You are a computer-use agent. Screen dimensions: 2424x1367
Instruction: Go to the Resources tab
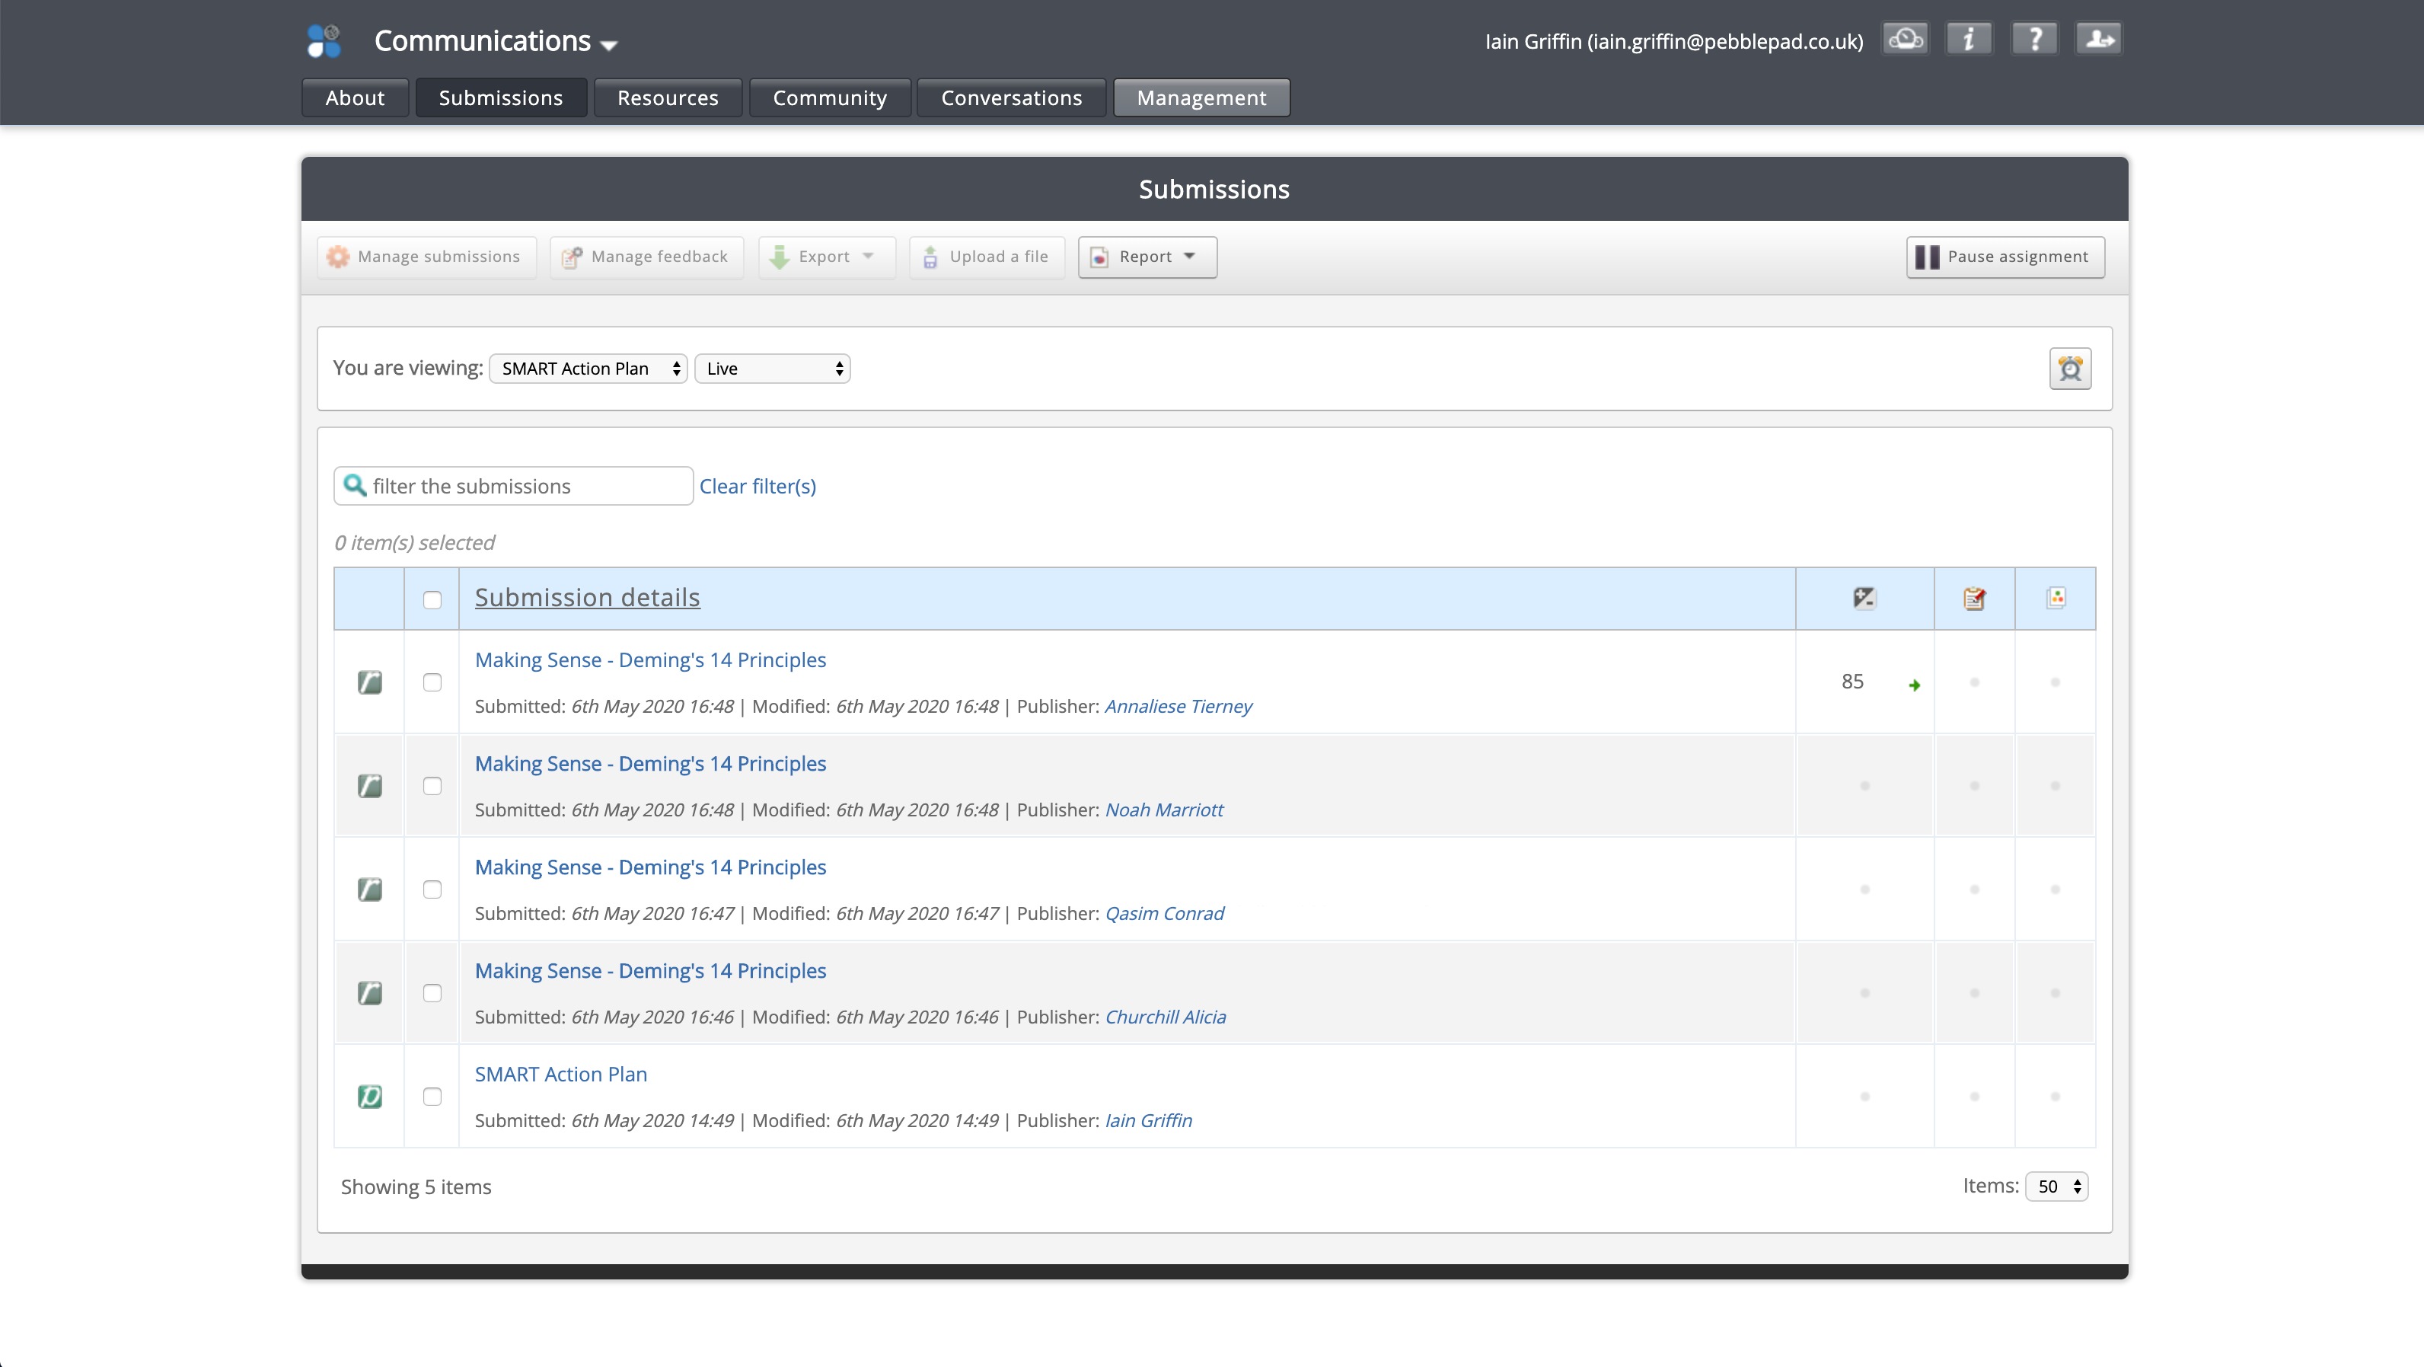(667, 98)
